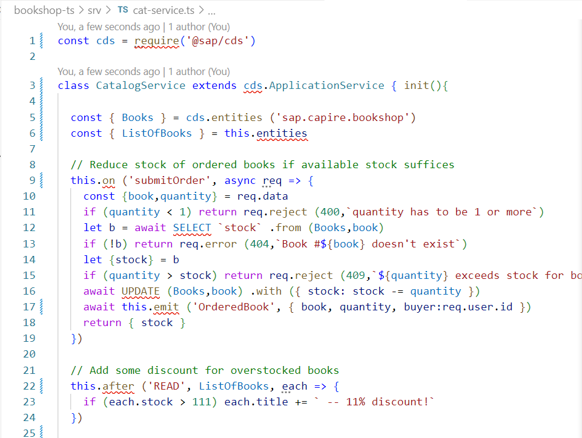Click line number 22 in the gutter
The width and height of the screenshot is (582, 438).
point(29,386)
